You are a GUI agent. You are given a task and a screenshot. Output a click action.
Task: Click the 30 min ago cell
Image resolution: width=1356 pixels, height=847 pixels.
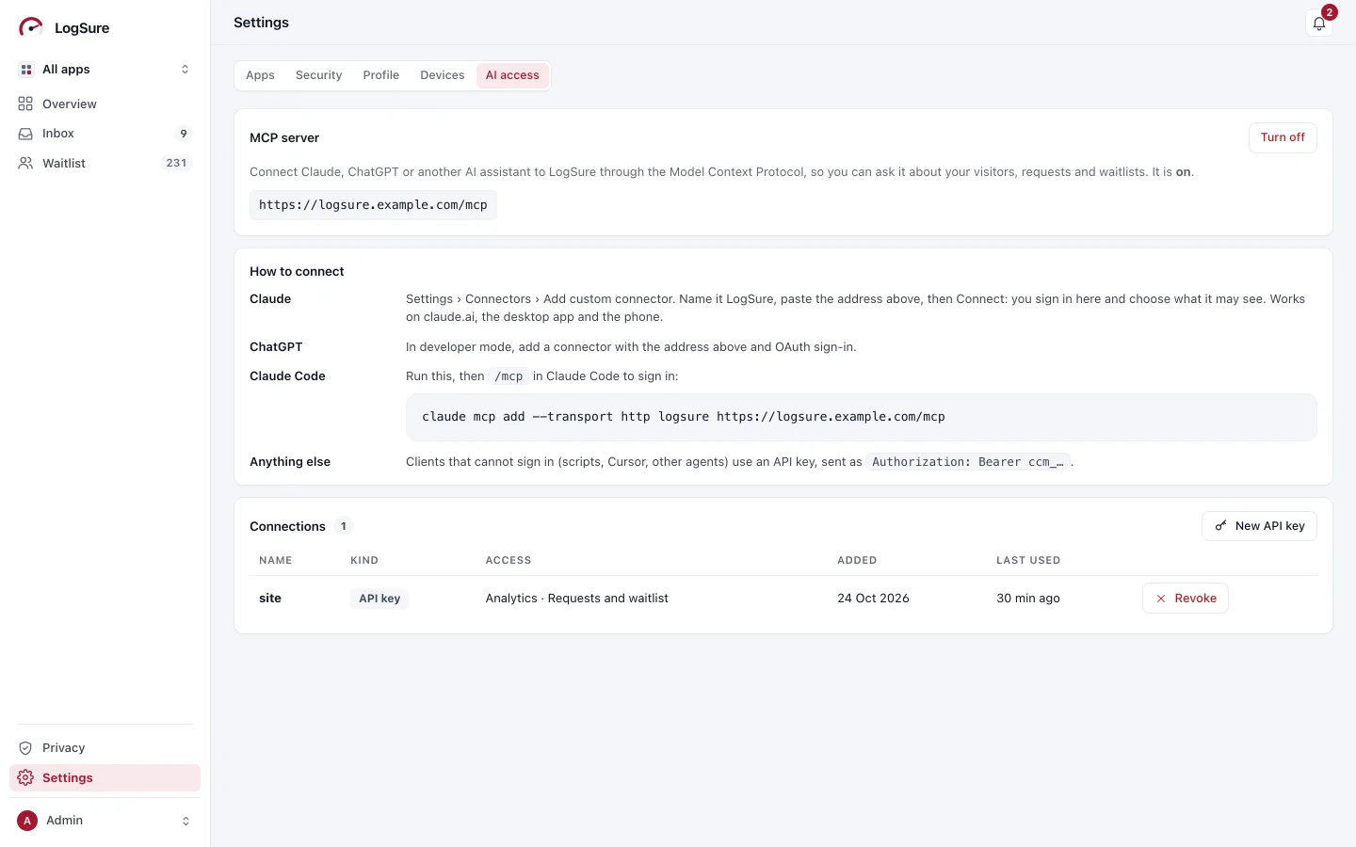click(1028, 599)
